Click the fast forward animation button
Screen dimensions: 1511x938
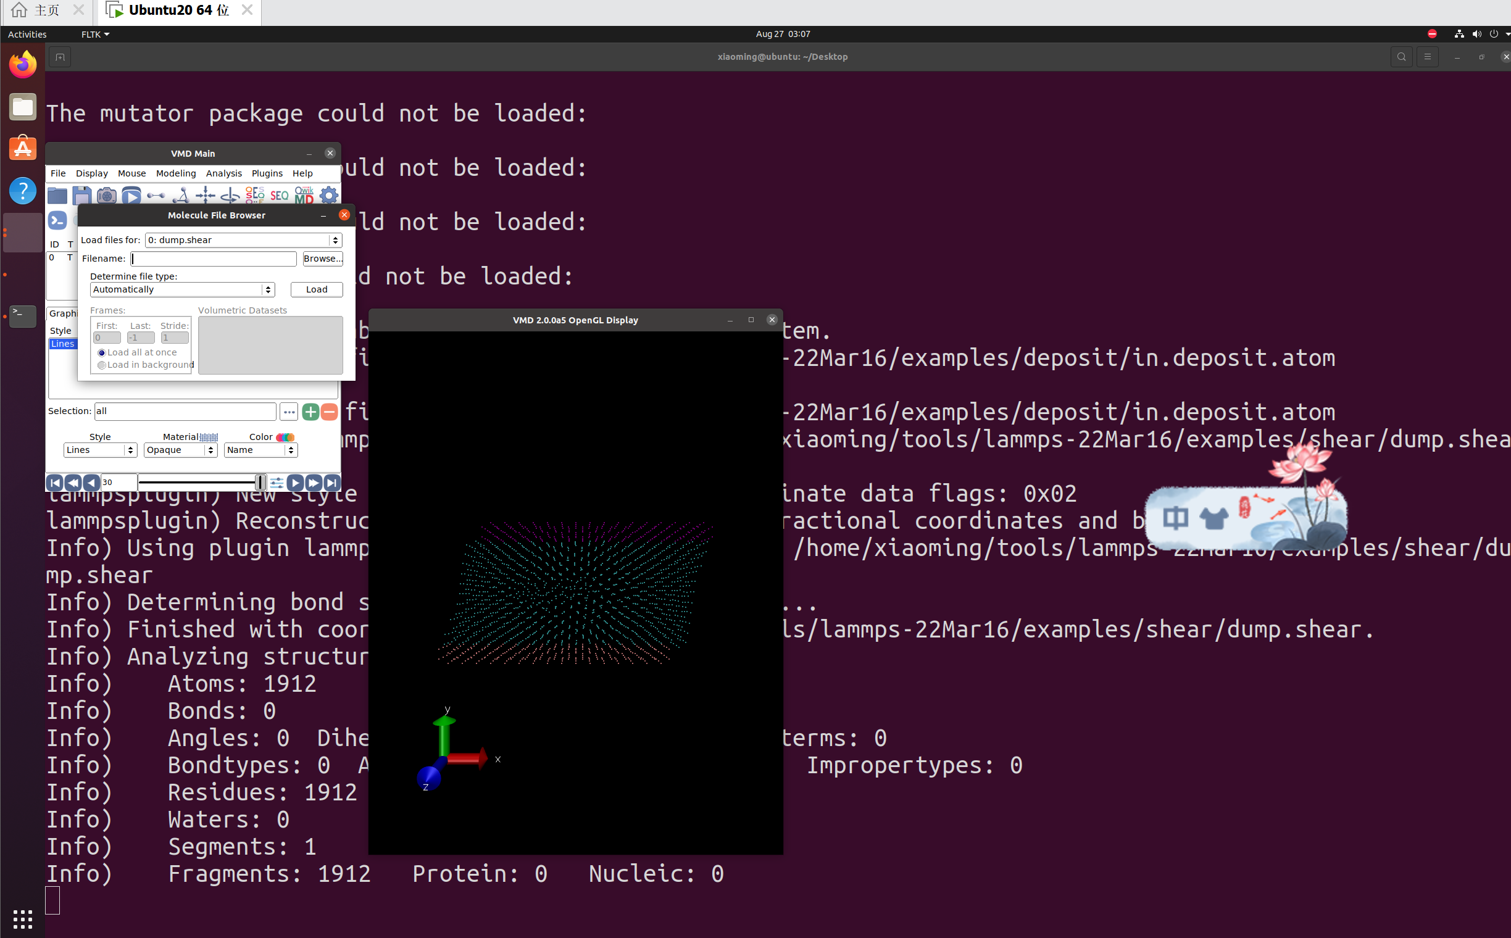[x=314, y=483]
